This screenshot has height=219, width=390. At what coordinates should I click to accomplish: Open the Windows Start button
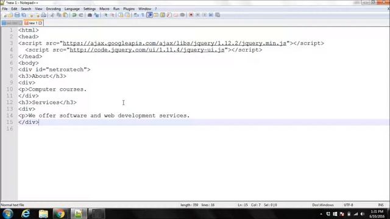point(7,214)
